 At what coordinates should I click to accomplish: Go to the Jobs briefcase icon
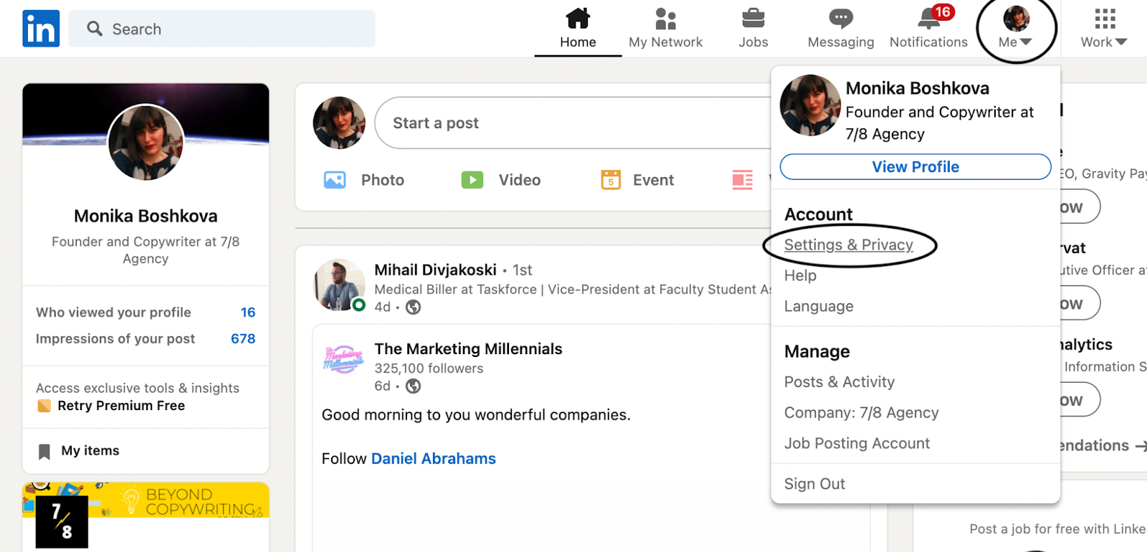click(x=753, y=19)
